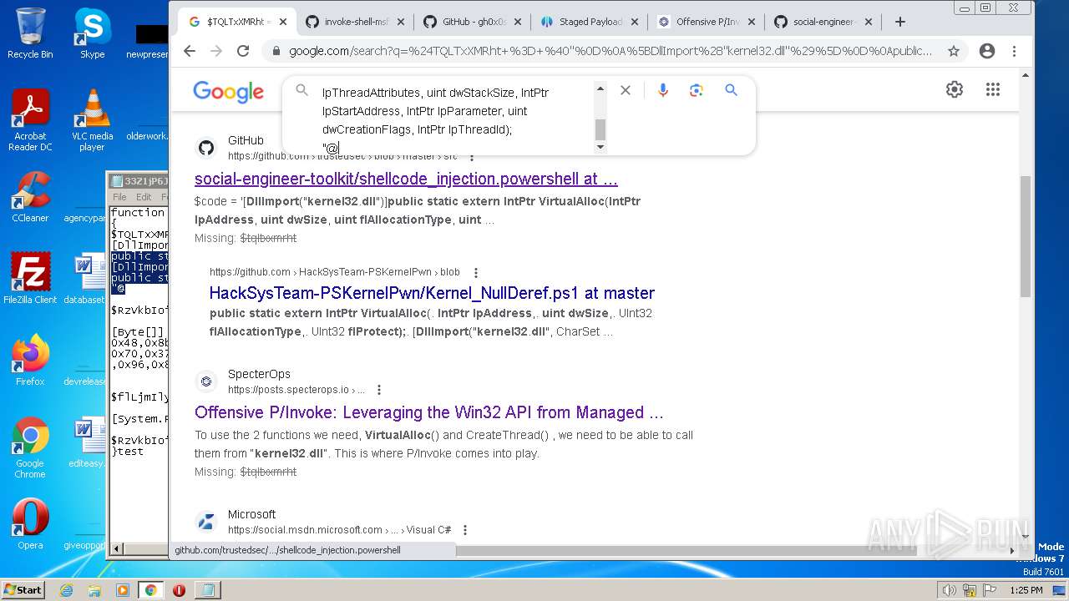Click the page vertical scrollbar thumb
The height and width of the screenshot is (601, 1069).
coord(1026,236)
